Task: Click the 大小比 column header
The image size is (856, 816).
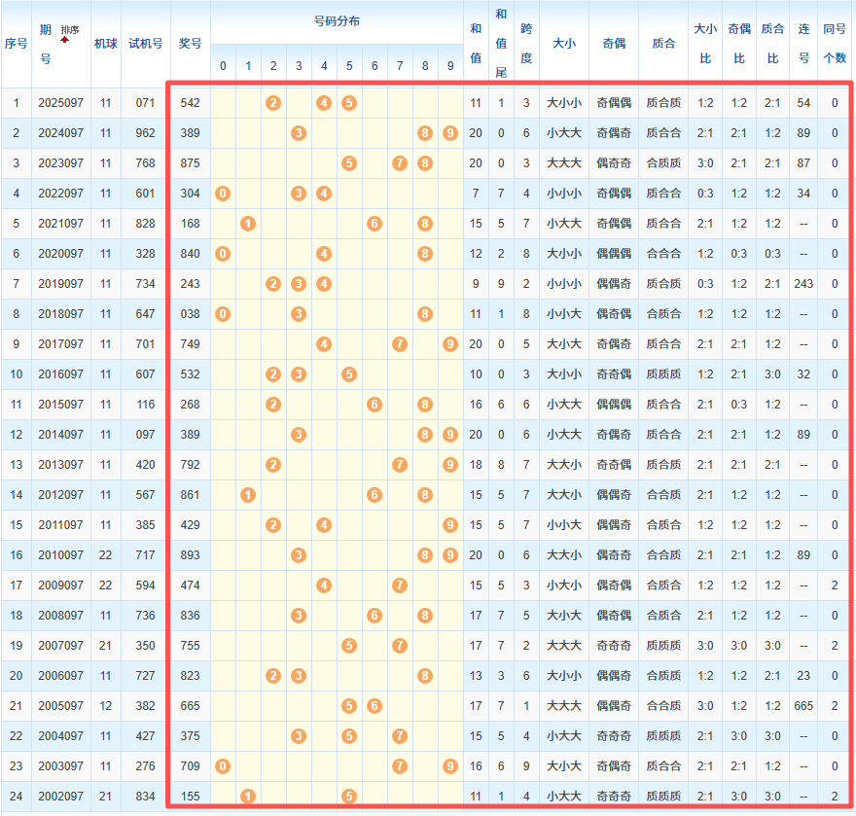Action: (x=705, y=44)
